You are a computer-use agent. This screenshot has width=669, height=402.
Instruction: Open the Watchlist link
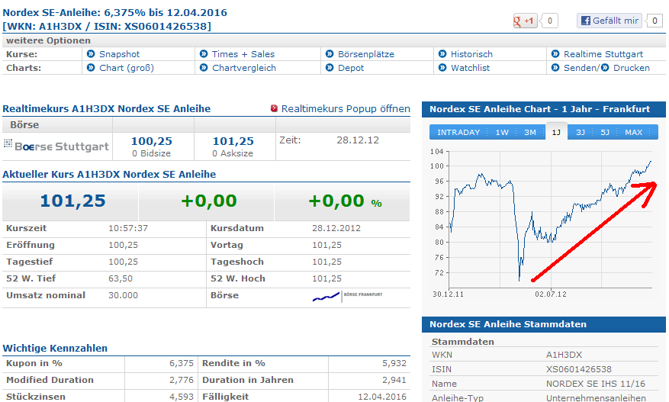pos(470,68)
